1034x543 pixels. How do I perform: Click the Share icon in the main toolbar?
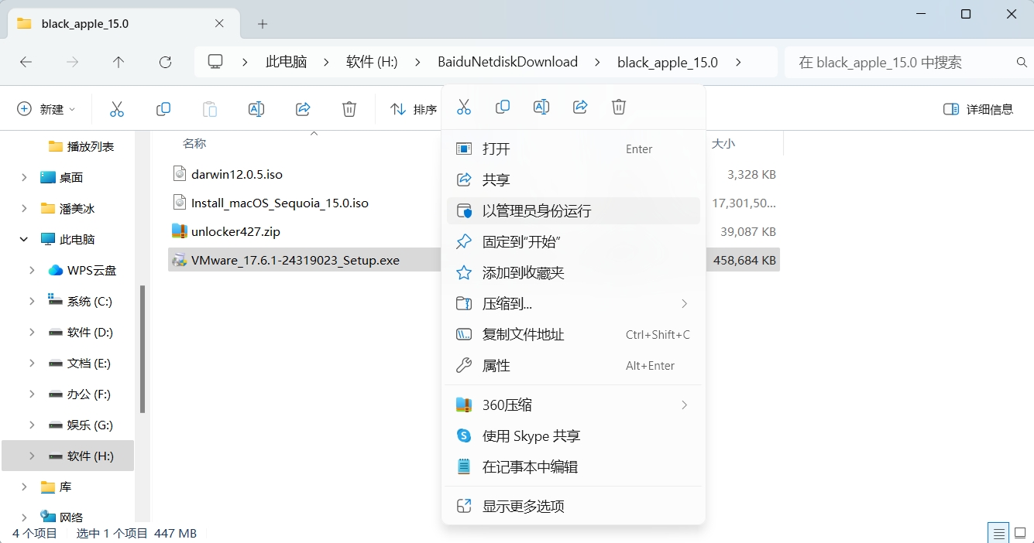pyautogui.click(x=303, y=109)
